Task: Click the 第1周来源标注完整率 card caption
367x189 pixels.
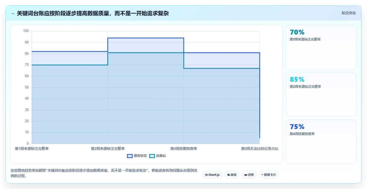Action: 305,39
